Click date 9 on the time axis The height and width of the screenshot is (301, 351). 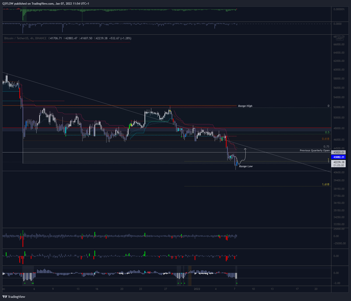(53, 289)
